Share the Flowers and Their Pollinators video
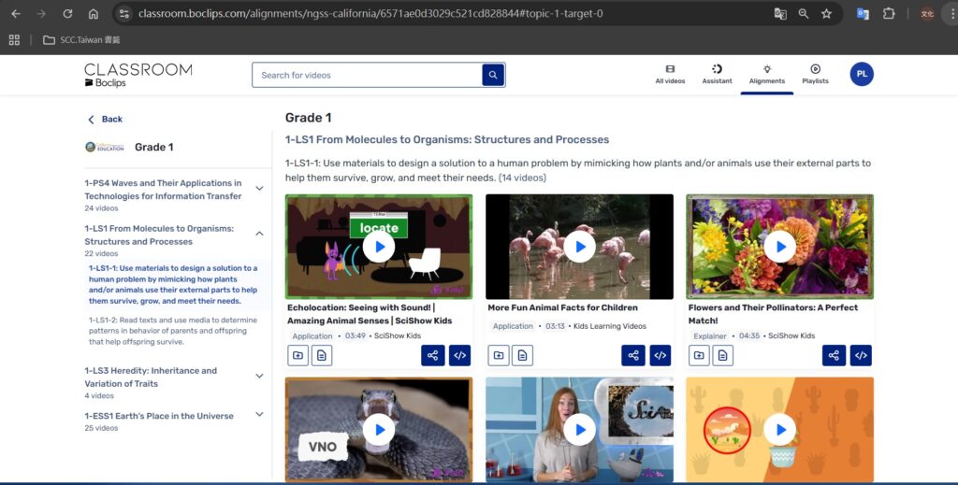The height and width of the screenshot is (485, 958). [x=834, y=355]
